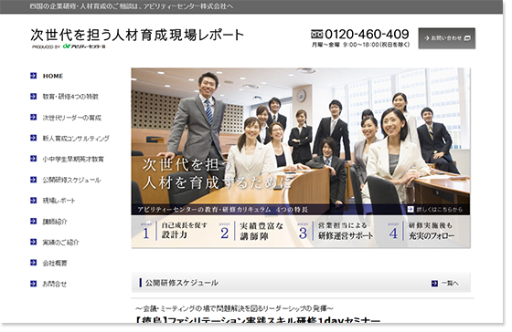This screenshot has width=512, height=332.
Task: Select point 2 実績豊富な講師陣
Action: [x=251, y=231]
